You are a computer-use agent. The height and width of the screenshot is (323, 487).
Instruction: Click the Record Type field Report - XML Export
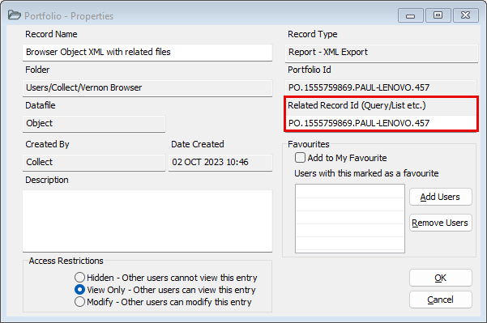(x=382, y=53)
